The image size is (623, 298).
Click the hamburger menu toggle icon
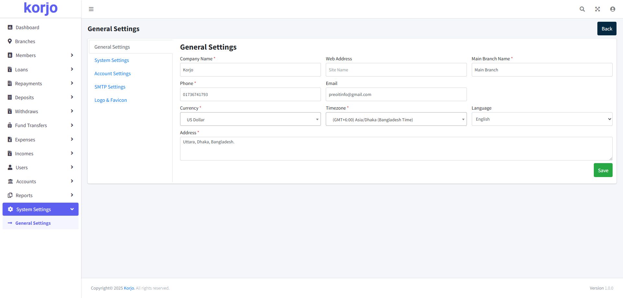pyautogui.click(x=91, y=9)
